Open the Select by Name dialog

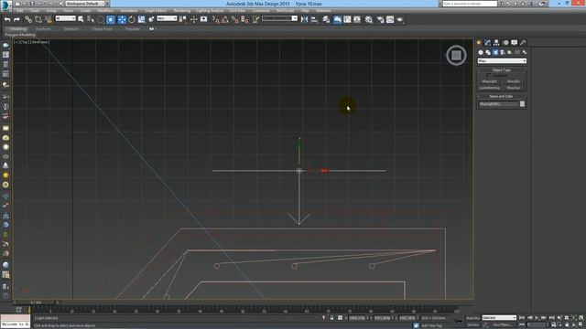(x=91, y=19)
